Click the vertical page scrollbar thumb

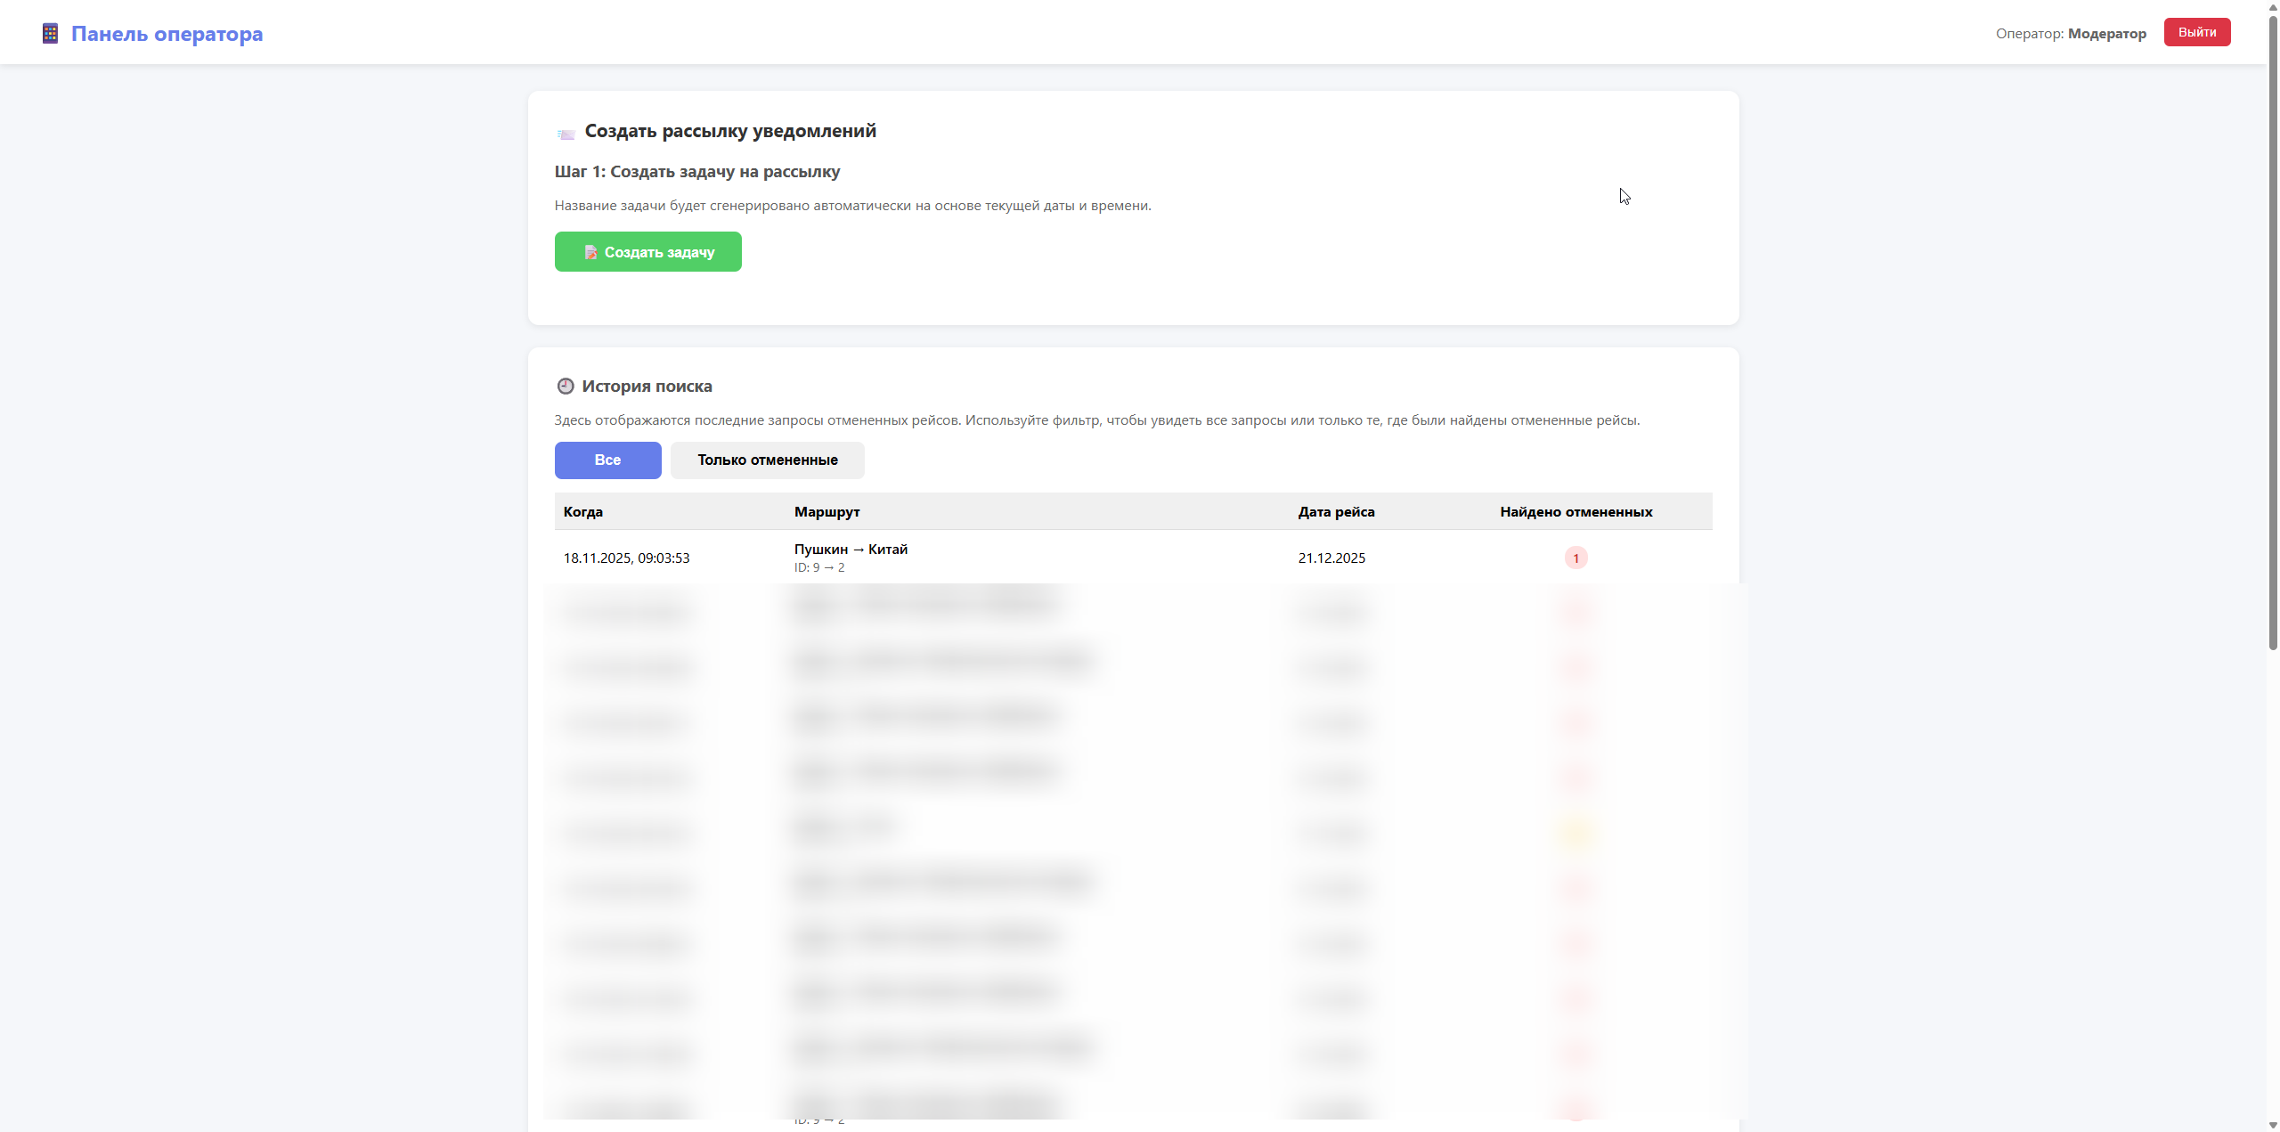(2273, 331)
